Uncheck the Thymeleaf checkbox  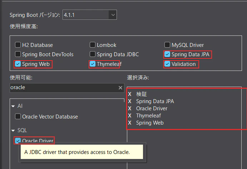tap(93, 64)
